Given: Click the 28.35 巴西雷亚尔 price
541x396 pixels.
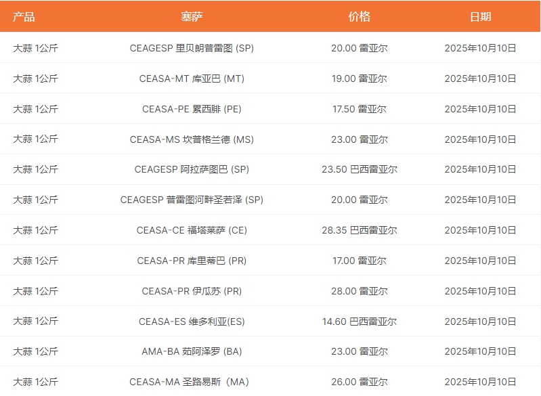Looking at the screenshot, I should [x=360, y=230].
